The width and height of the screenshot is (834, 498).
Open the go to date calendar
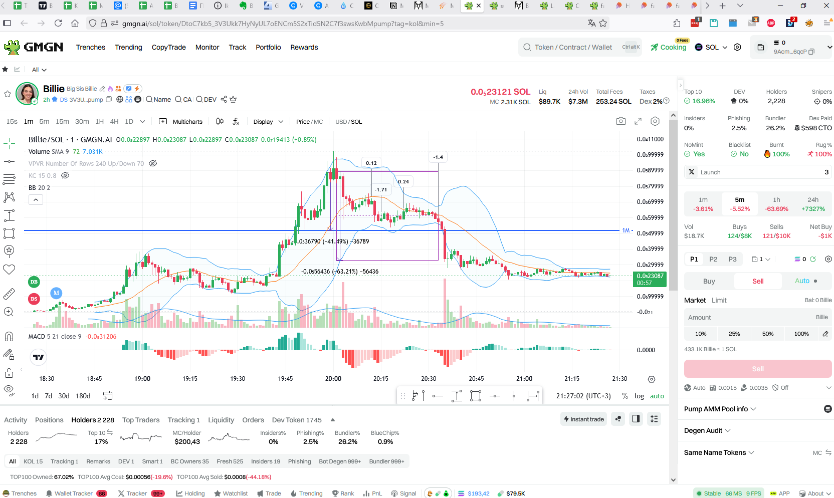pos(107,396)
